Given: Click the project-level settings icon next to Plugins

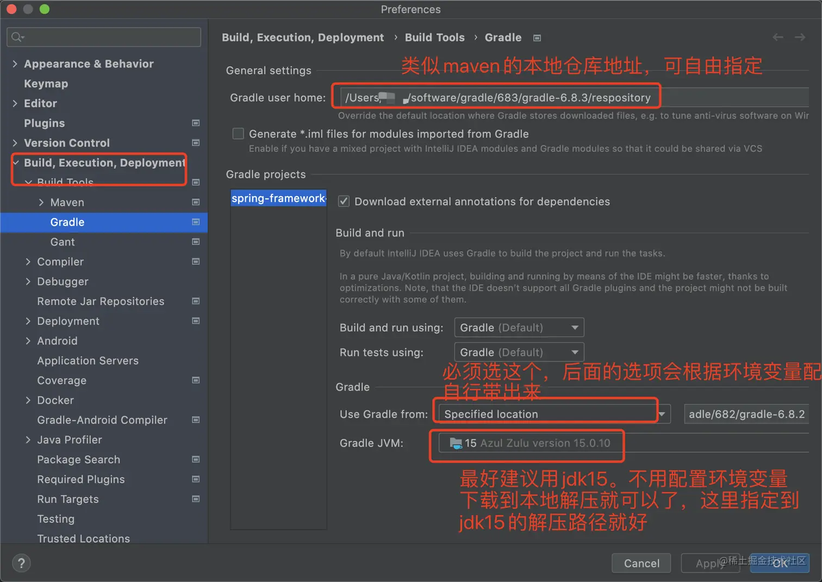Looking at the screenshot, I should pyautogui.click(x=196, y=123).
